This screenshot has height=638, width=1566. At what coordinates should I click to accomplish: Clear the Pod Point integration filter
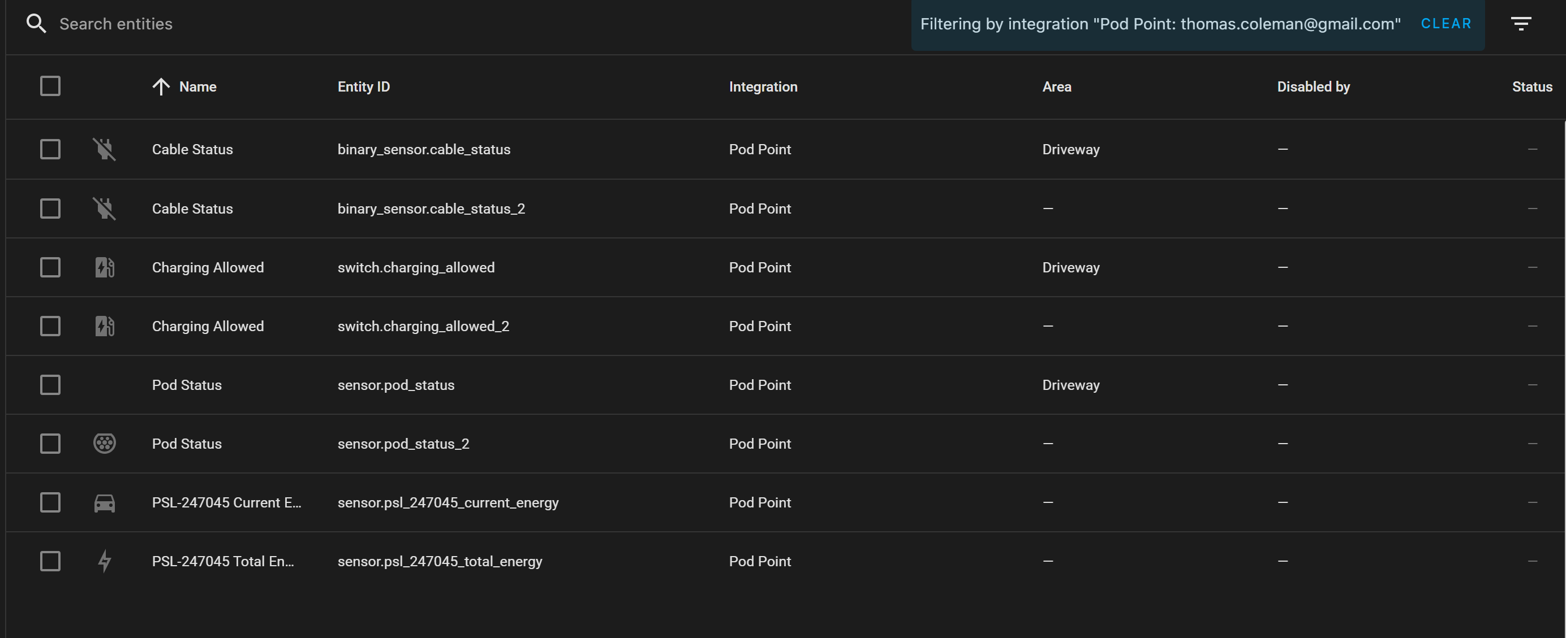(1446, 24)
